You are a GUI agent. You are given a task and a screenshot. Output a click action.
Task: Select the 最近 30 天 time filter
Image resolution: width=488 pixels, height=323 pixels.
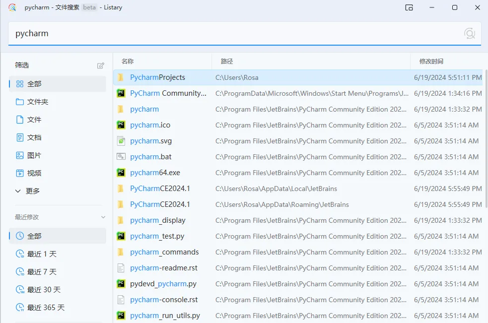(x=58, y=289)
